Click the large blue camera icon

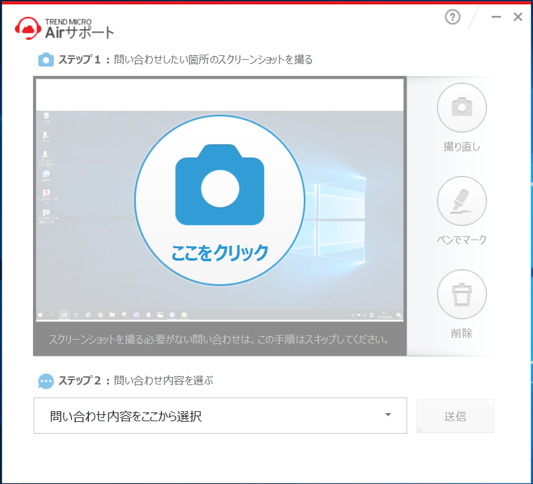click(220, 185)
